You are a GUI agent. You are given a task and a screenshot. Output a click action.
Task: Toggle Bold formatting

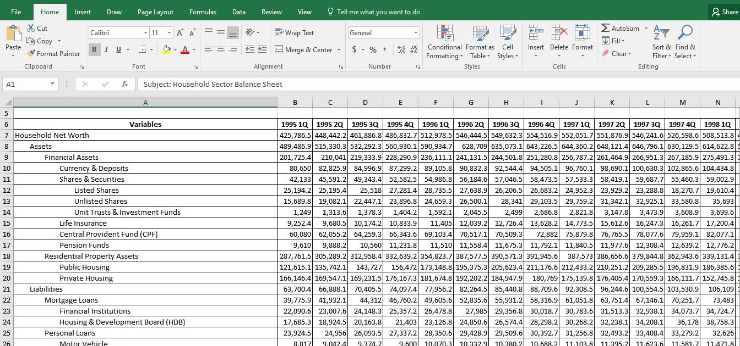click(94, 49)
